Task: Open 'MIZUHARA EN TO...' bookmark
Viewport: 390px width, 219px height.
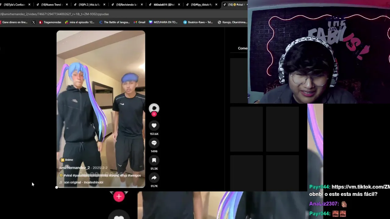Action: point(163,22)
